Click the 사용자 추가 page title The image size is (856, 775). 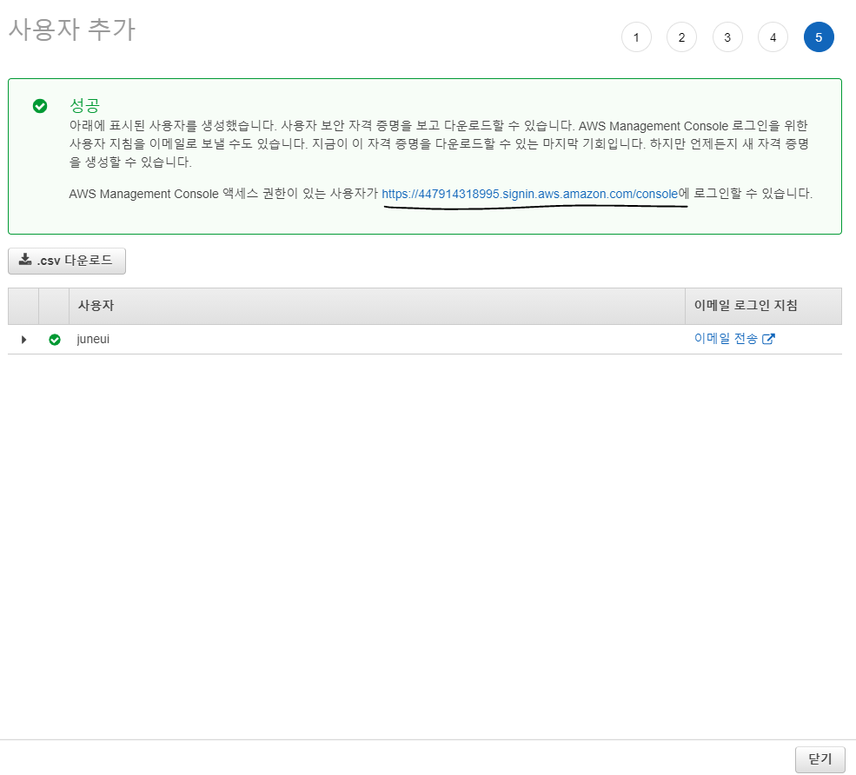point(71,30)
